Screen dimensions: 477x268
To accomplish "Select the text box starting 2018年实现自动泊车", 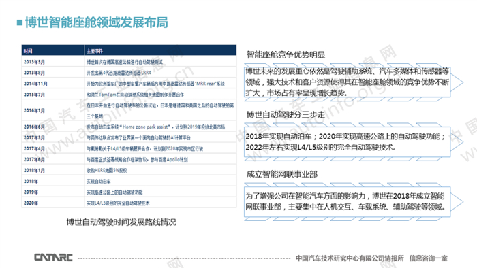I will tap(347, 141).
